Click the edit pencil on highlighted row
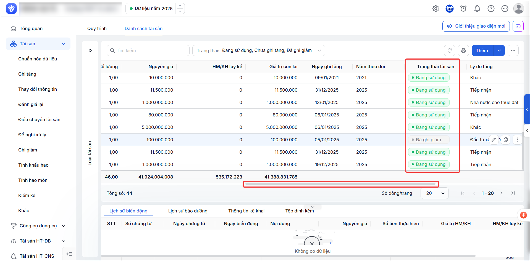This screenshot has height=261, width=530. point(494,140)
